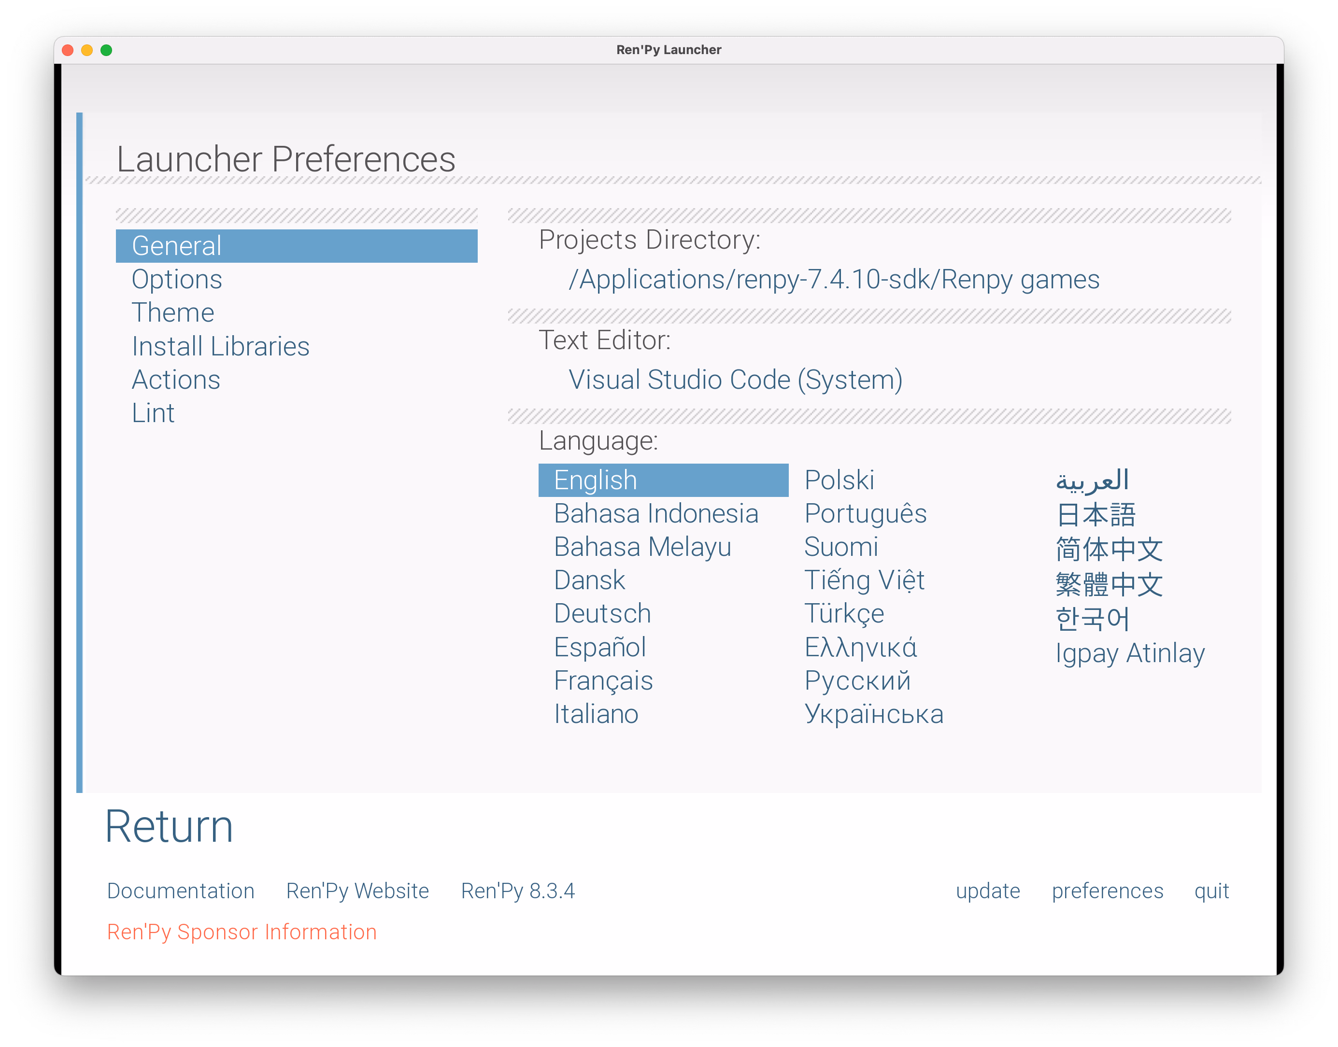
Task: Set language to 한국어
Action: pyautogui.click(x=1092, y=619)
